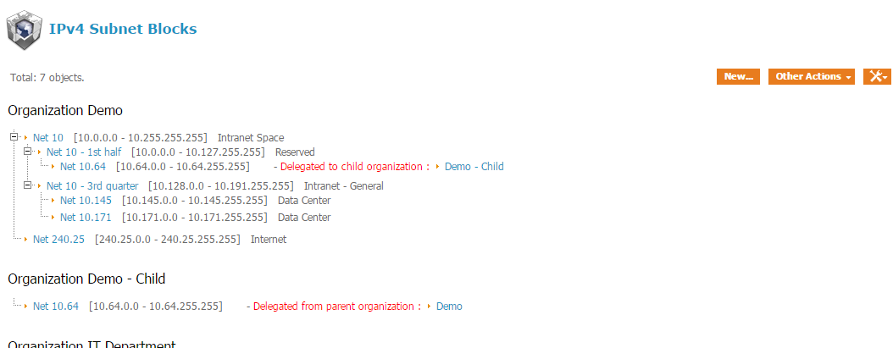This screenshot has width=893, height=348.
Task: Open the Net 240.25 Internet block
Action: tap(58, 240)
